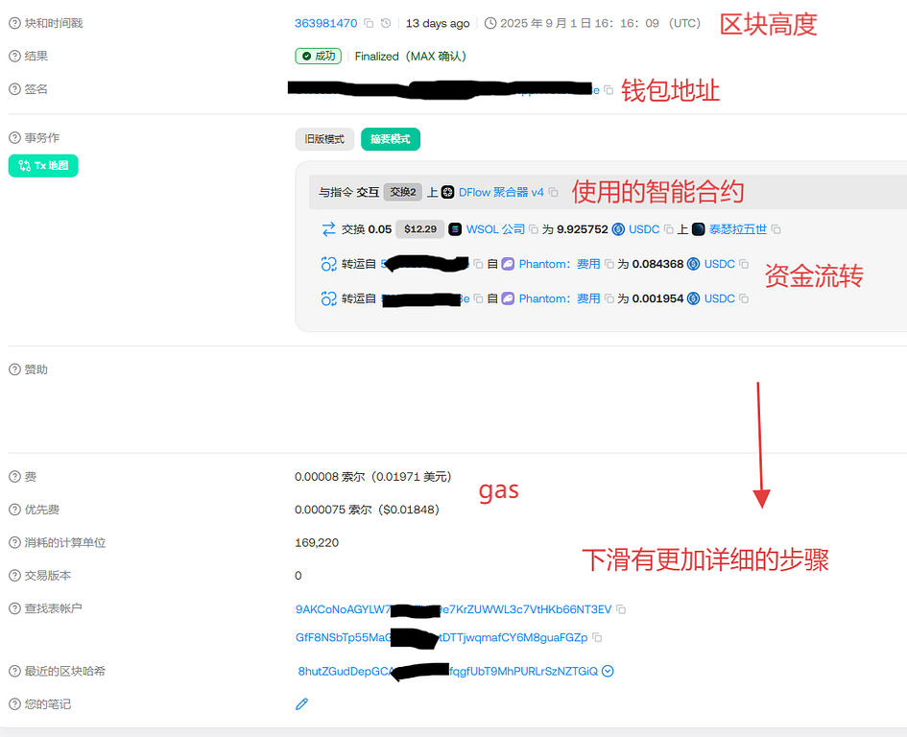907x737 pixels.
Task: Open the 泰瑟拉五世 link
Action: point(737,229)
